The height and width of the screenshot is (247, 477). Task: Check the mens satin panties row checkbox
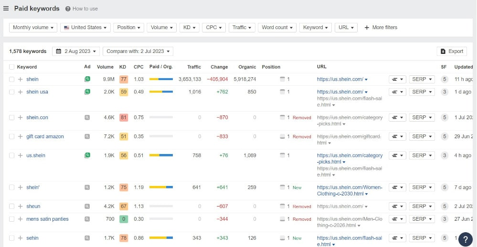pos(11,219)
